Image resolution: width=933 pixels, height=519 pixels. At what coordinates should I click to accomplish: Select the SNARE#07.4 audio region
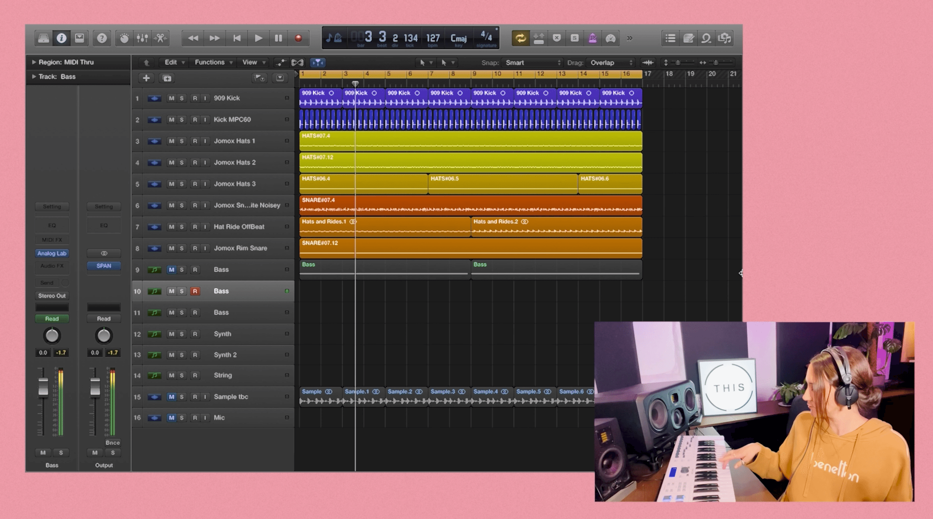pos(471,205)
